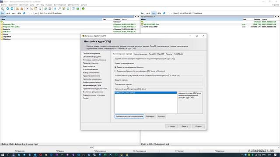The width and height of the screenshot is (280, 157).
Task: Sort right panel by Дата column header
Action: [264, 19]
